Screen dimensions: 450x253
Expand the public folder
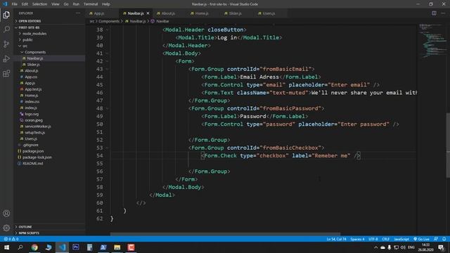click(27, 40)
